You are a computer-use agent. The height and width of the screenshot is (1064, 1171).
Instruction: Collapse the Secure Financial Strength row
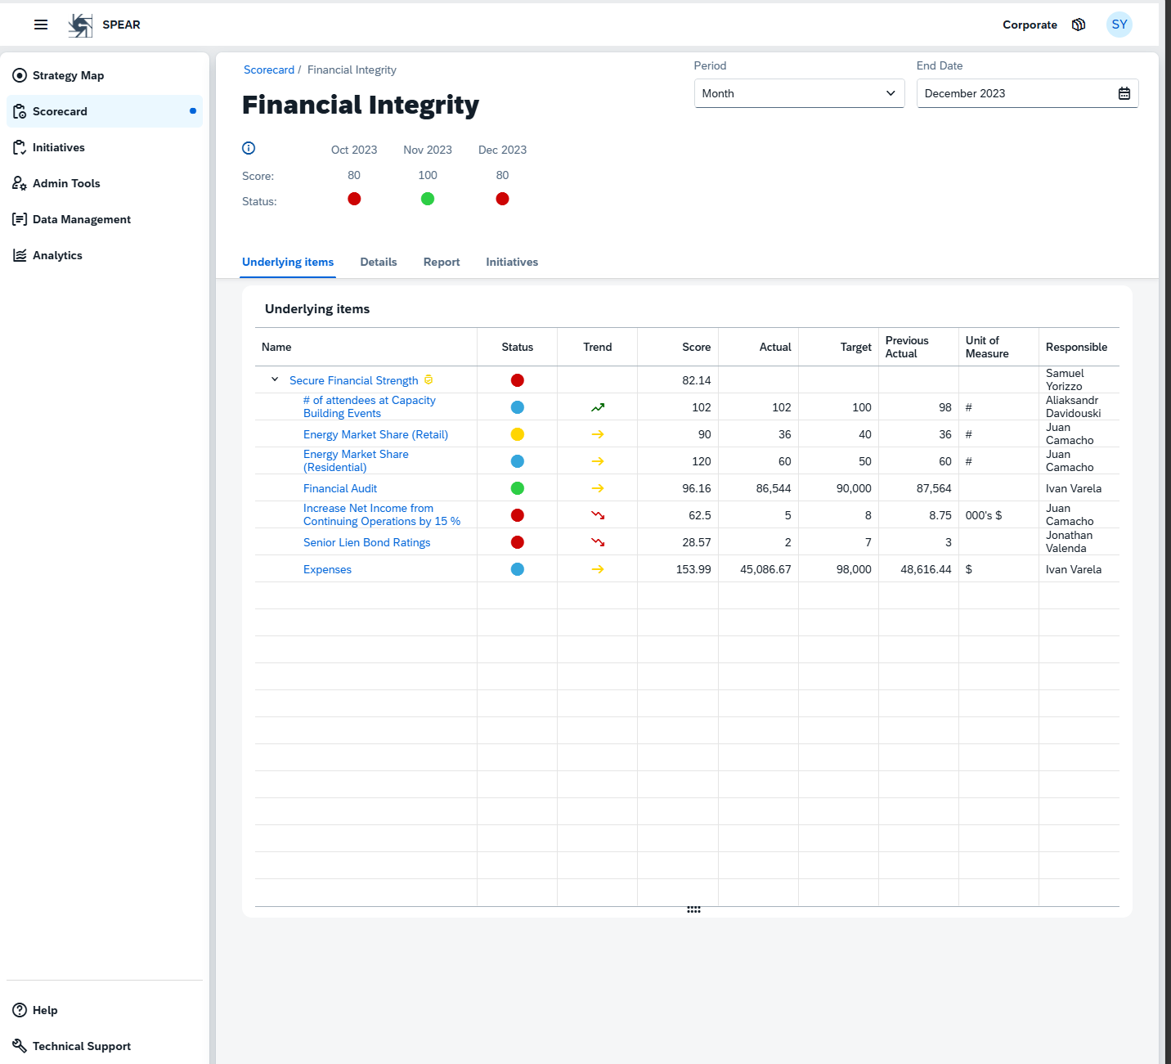point(275,379)
